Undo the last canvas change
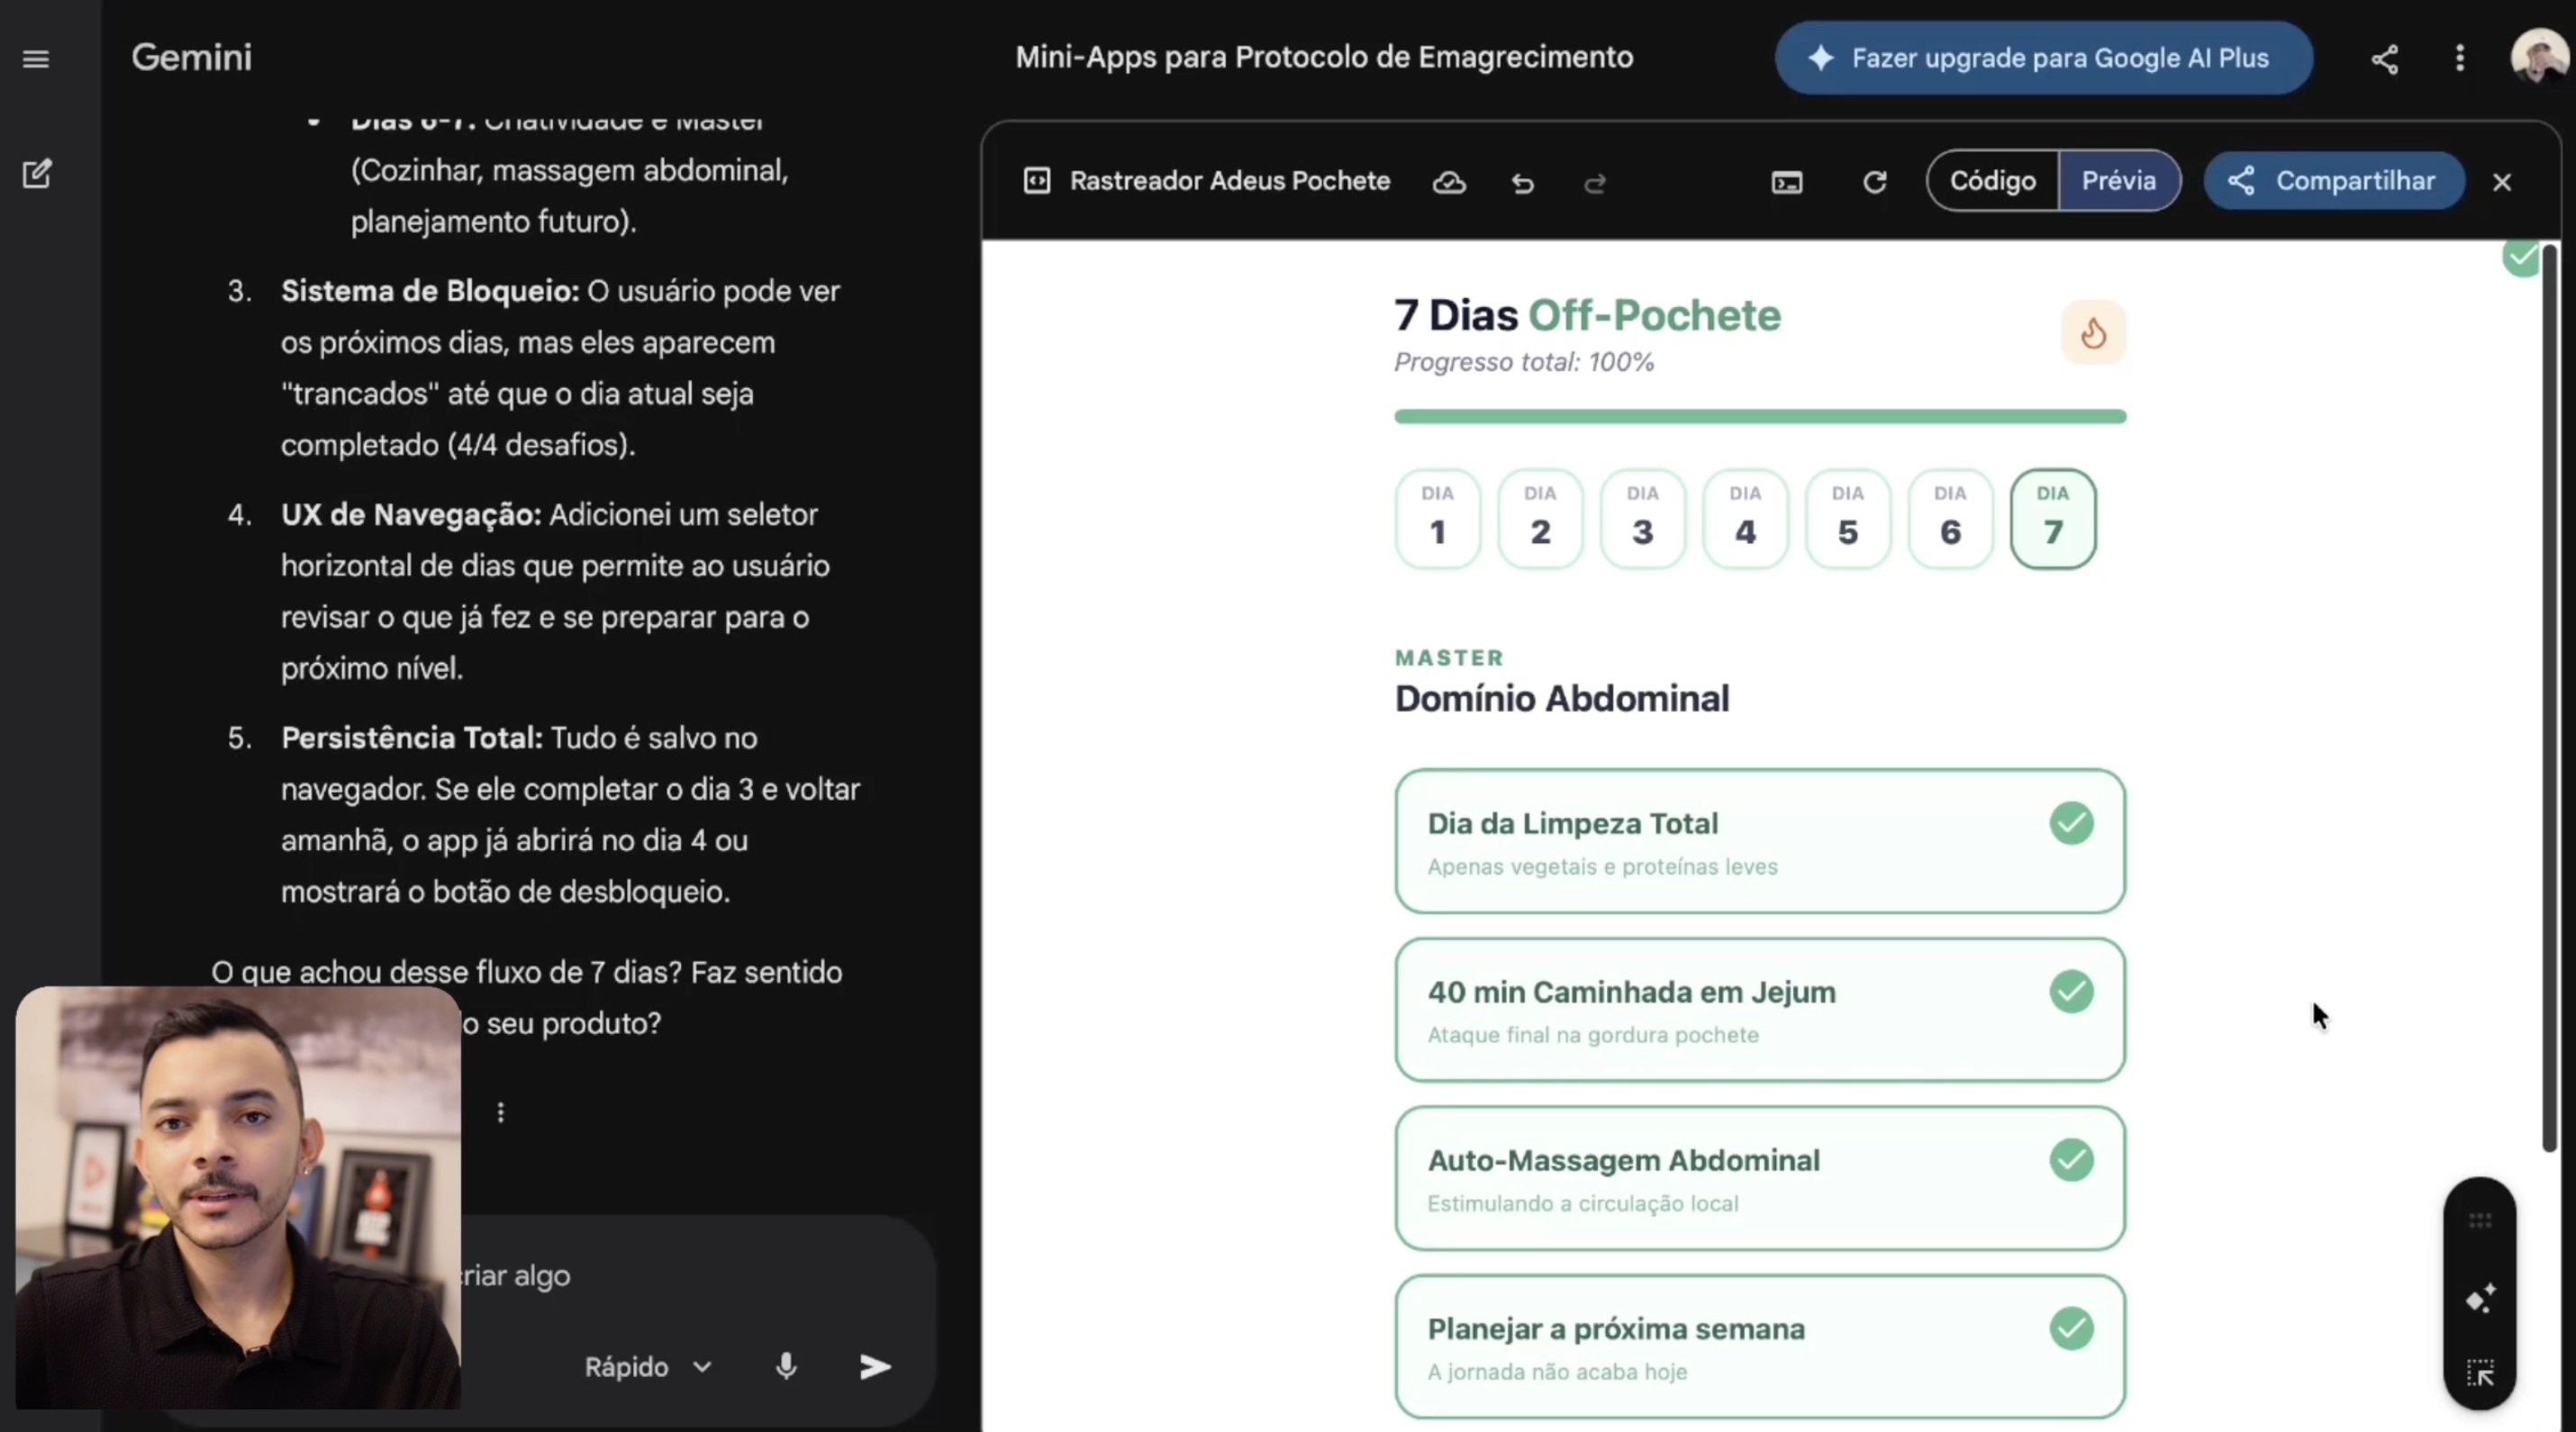This screenshot has width=2576, height=1432. coord(1522,182)
